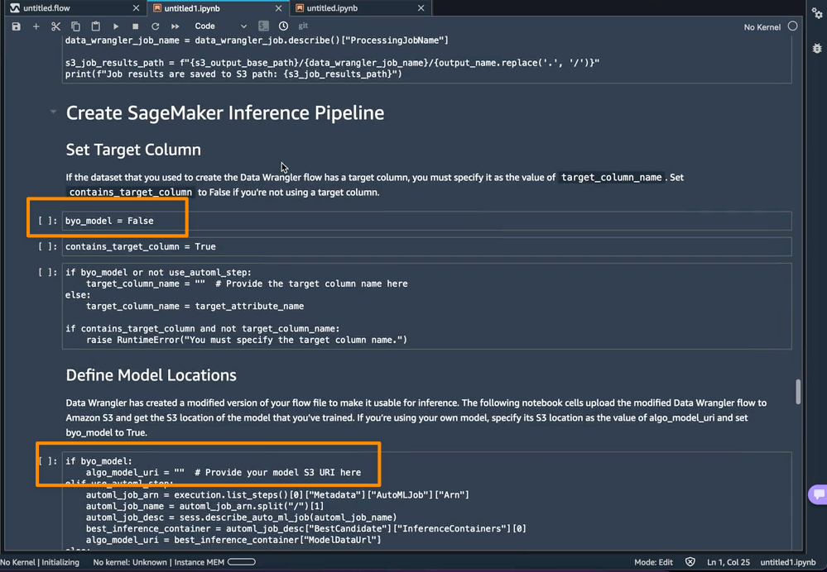Click No Kernel | Initializing in status bar
Viewport: 827px width, 572px height.
click(40, 562)
